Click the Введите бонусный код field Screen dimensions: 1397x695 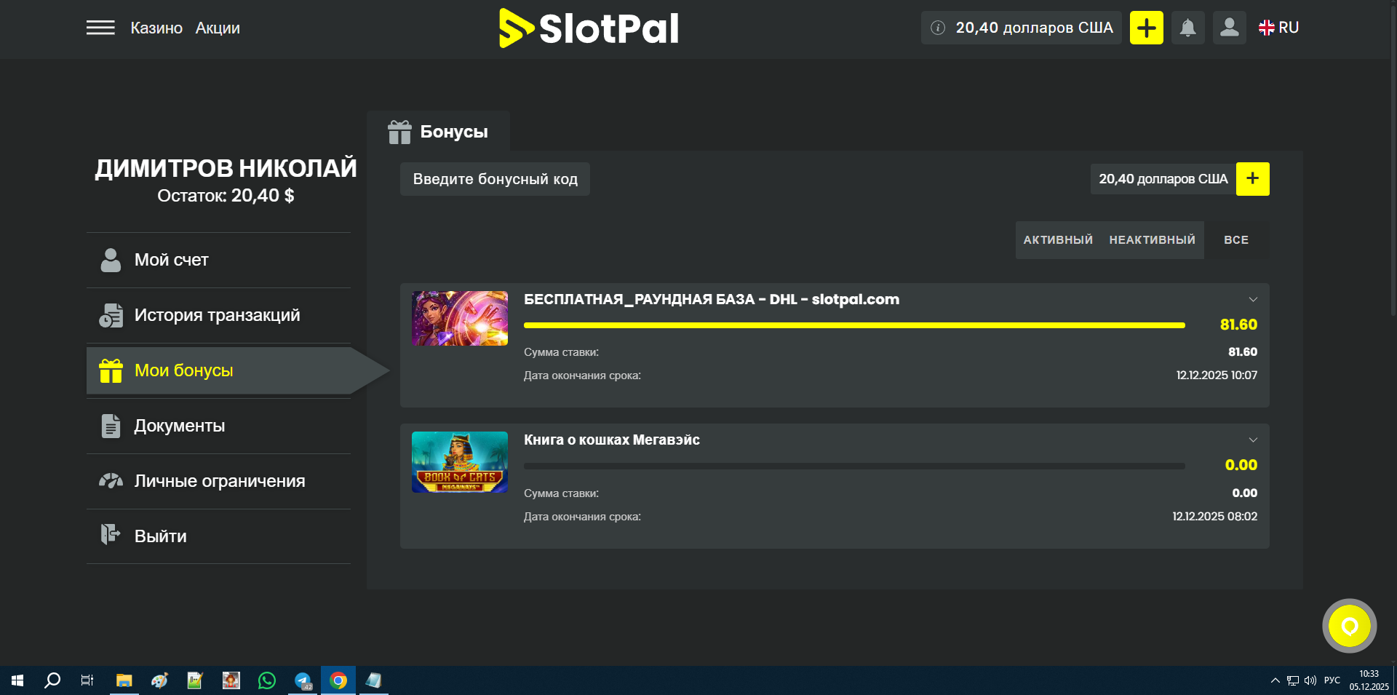coord(495,179)
